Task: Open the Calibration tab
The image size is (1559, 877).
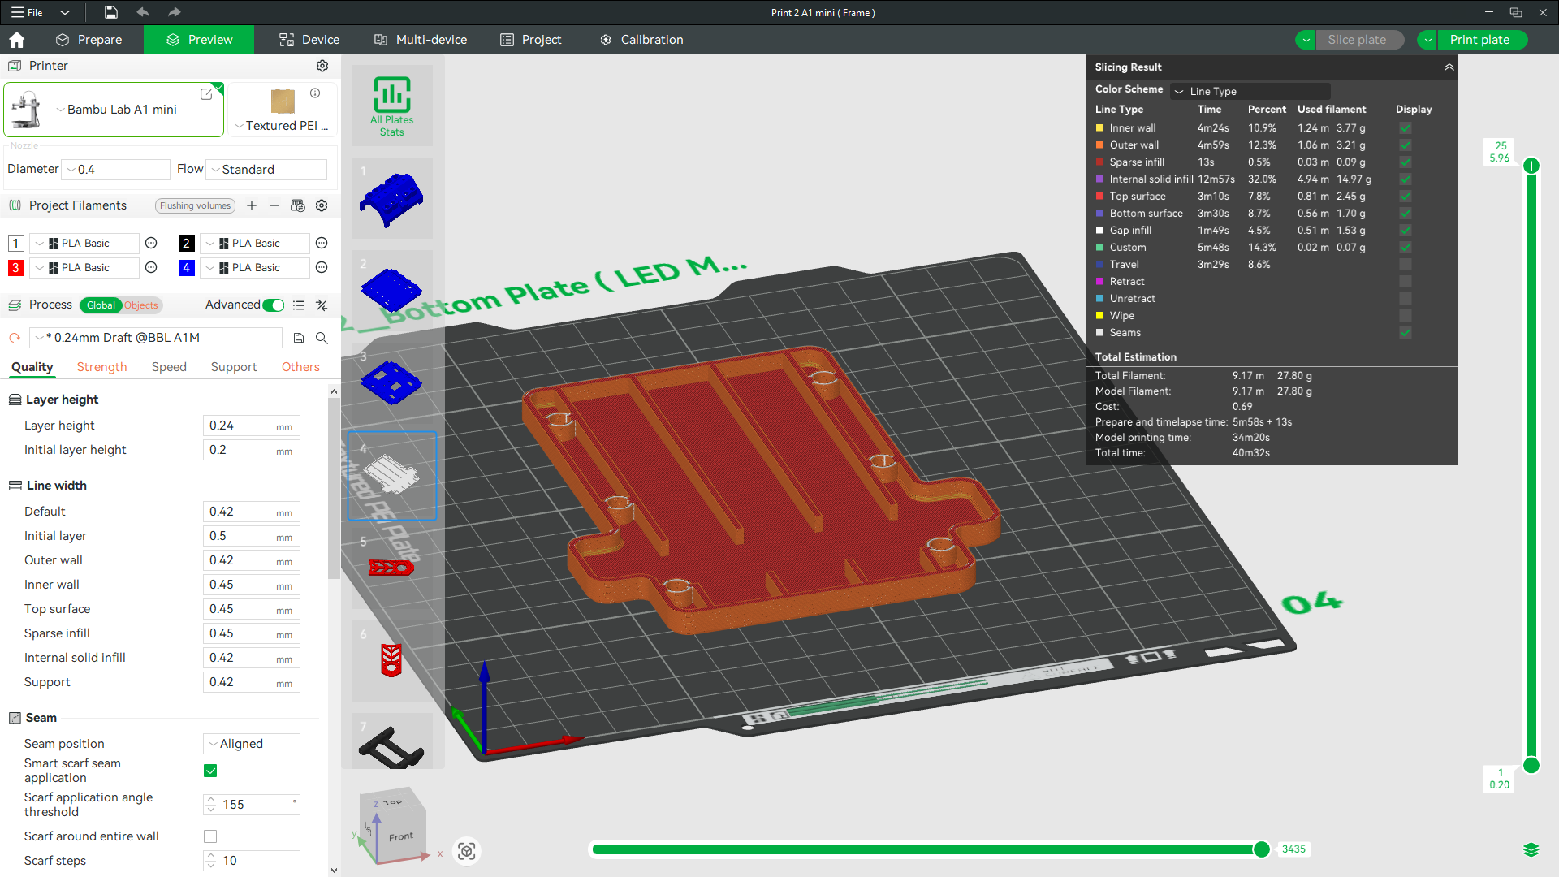Action: tap(641, 40)
